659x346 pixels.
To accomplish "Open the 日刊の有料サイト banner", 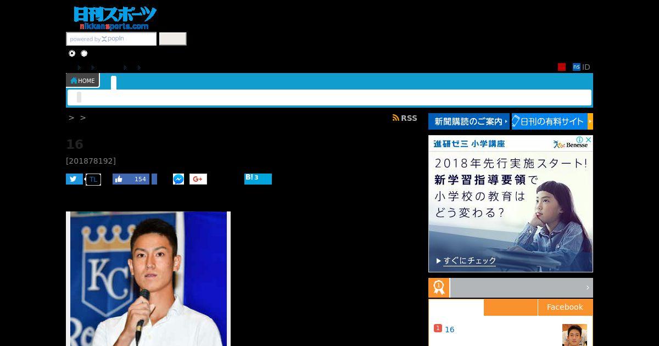I will coord(552,121).
